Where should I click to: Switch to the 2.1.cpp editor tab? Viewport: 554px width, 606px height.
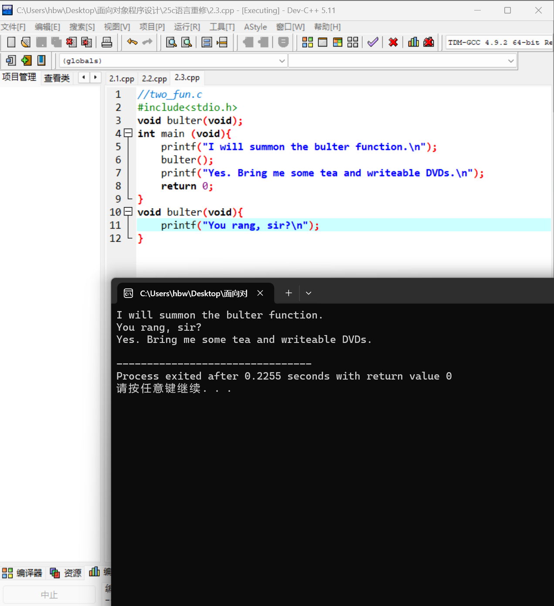coord(122,79)
